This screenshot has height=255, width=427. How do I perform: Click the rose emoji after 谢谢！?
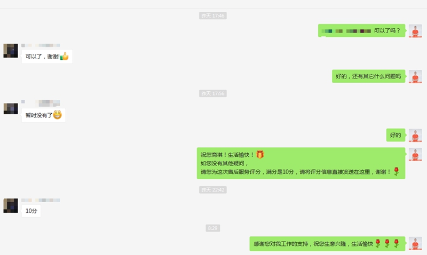coord(397,171)
